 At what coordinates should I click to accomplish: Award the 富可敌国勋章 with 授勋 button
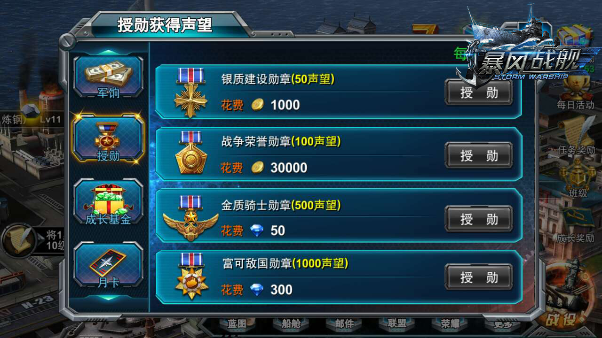click(479, 277)
